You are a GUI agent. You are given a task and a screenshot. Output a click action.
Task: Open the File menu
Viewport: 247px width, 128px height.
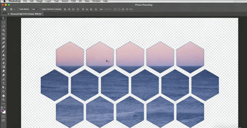coord(25,1)
